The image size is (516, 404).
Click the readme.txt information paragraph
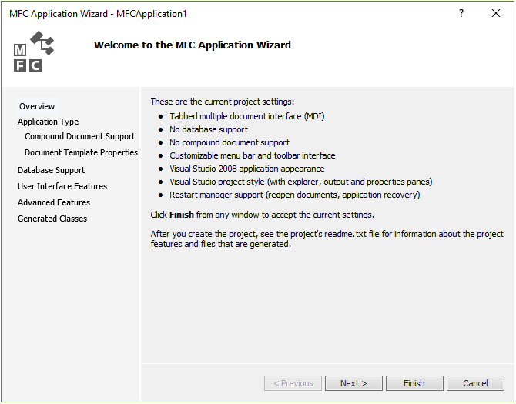click(x=327, y=239)
